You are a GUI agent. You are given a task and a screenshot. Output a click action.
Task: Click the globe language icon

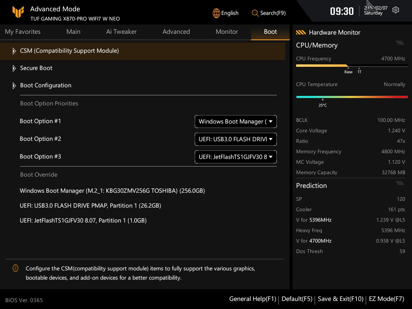pos(216,13)
